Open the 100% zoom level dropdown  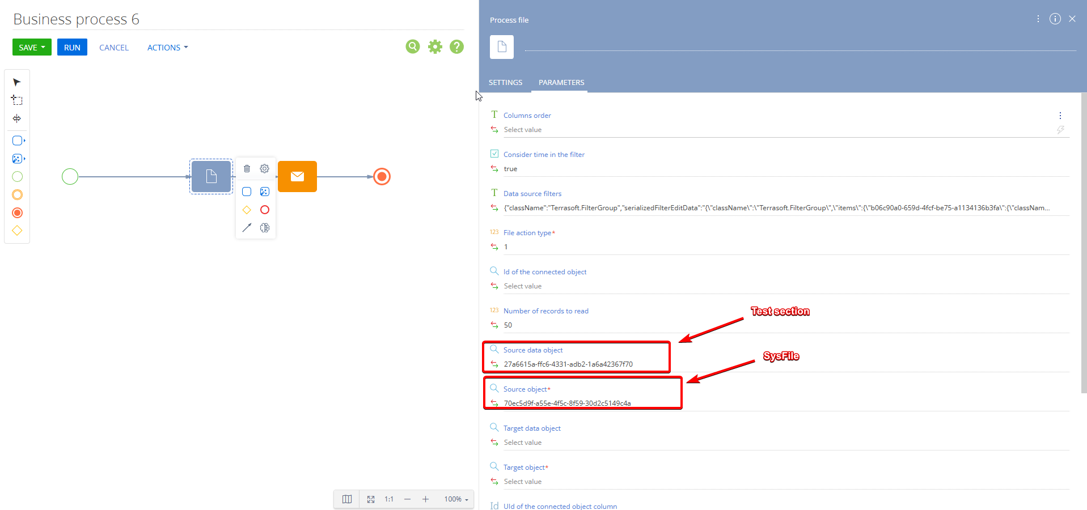[456, 499]
